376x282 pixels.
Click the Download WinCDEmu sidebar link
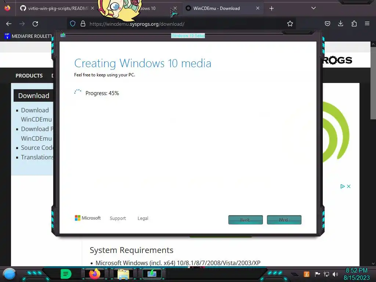click(36, 115)
